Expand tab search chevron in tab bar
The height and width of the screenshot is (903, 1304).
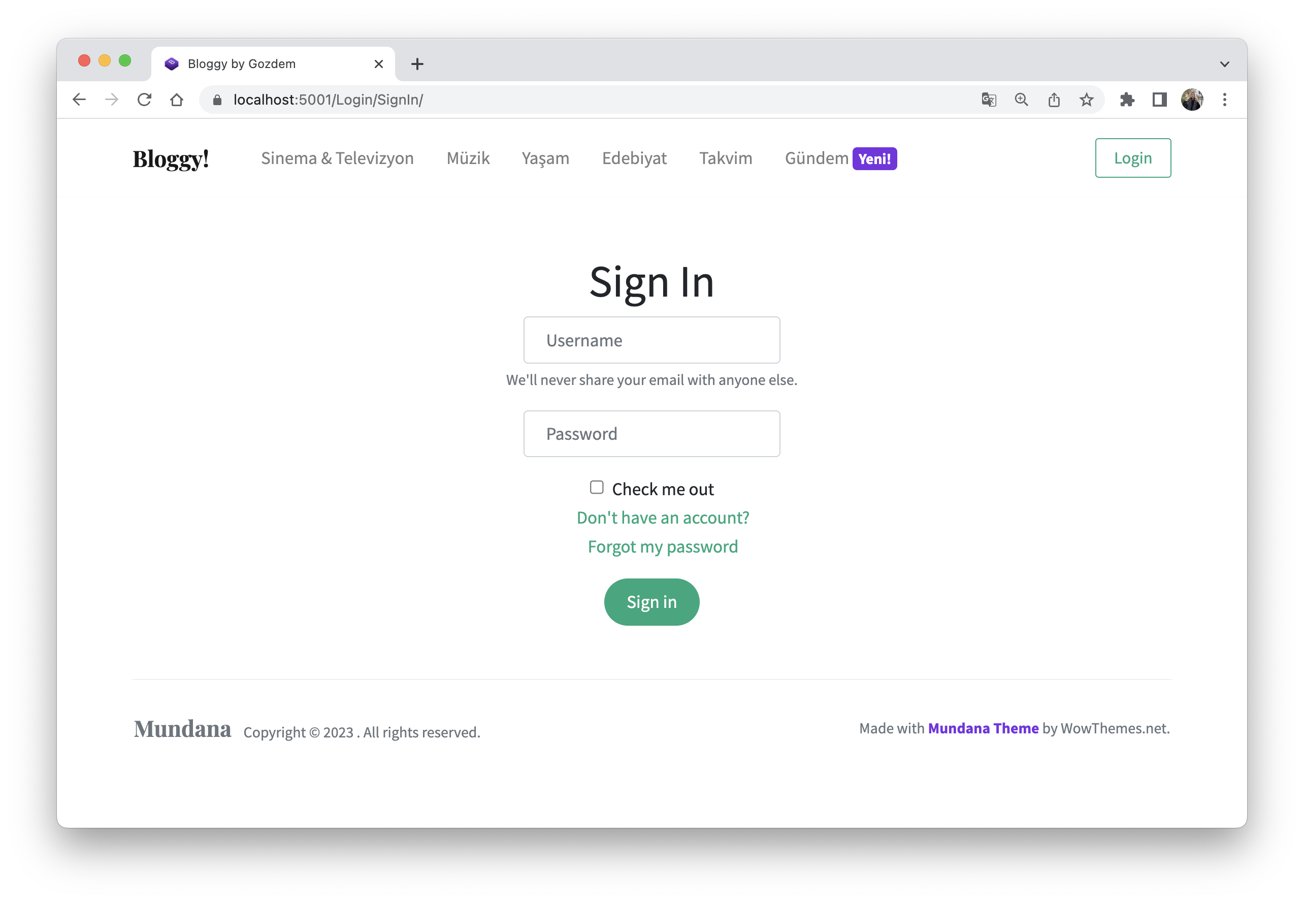tap(1224, 64)
